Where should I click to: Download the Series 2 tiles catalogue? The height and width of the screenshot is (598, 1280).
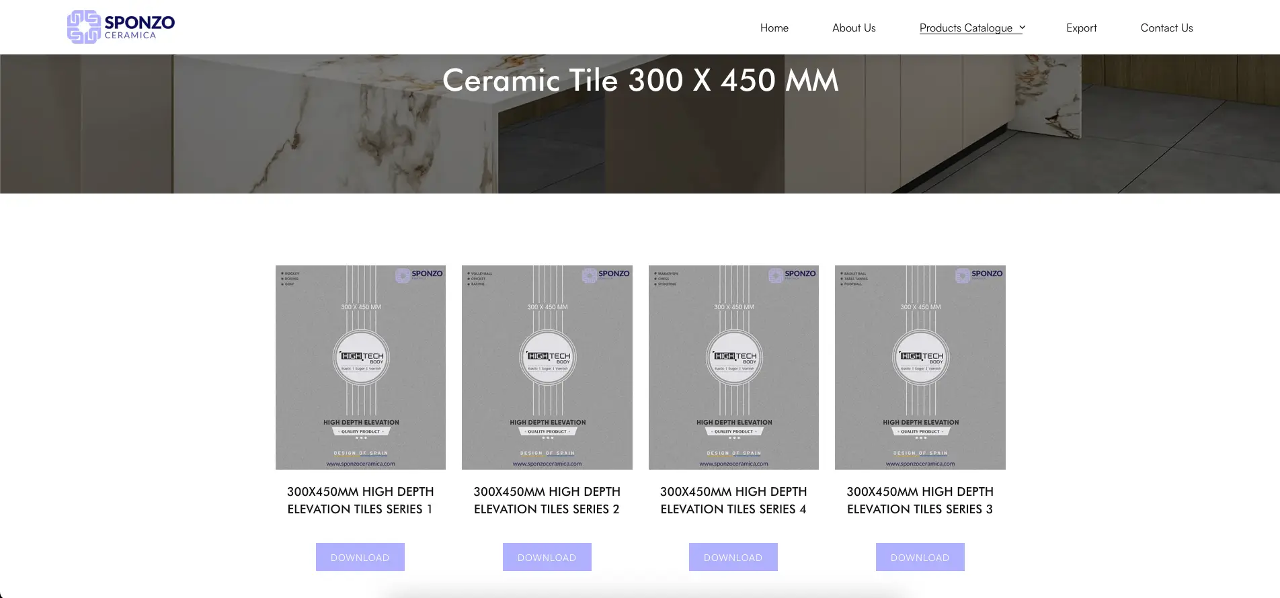pos(547,557)
